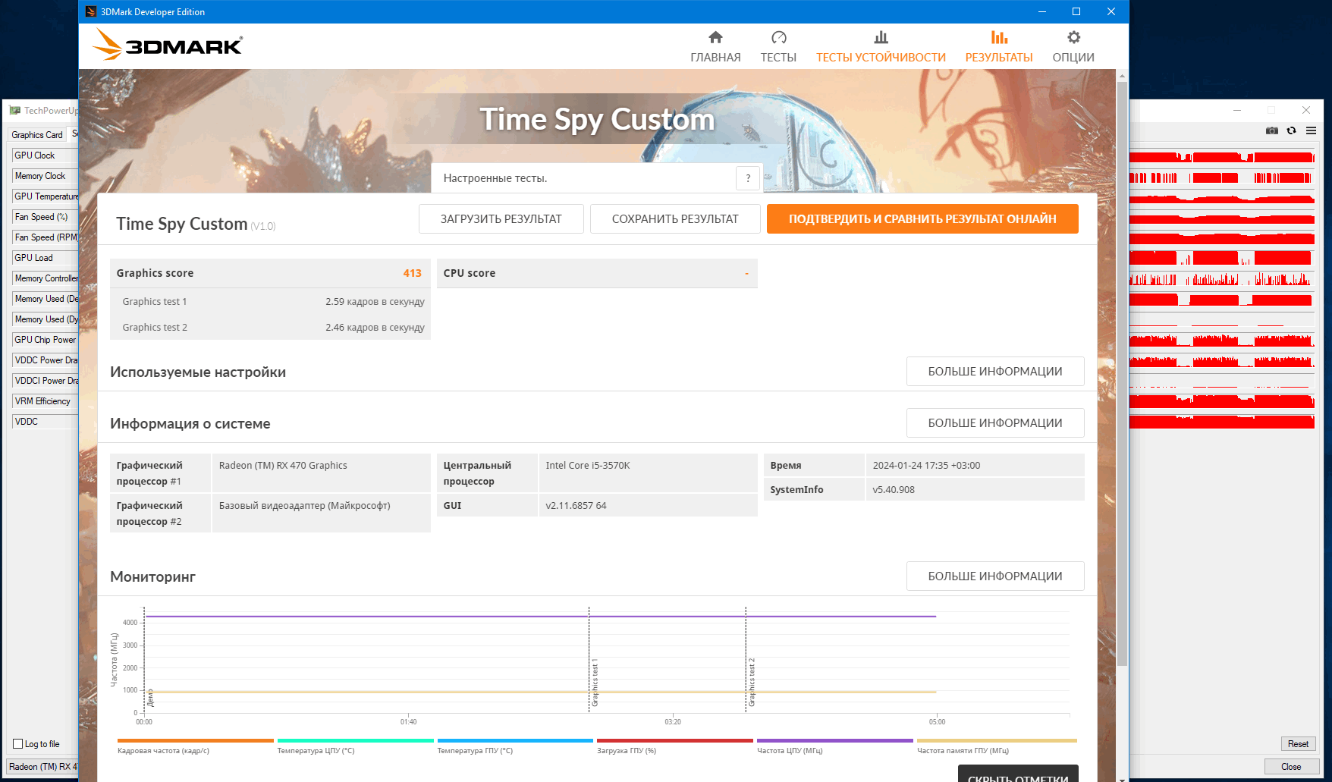Click the Graphics test 1 timeline marker
The width and height of the screenshot is (1332, 782).
(x=595, y=683)
